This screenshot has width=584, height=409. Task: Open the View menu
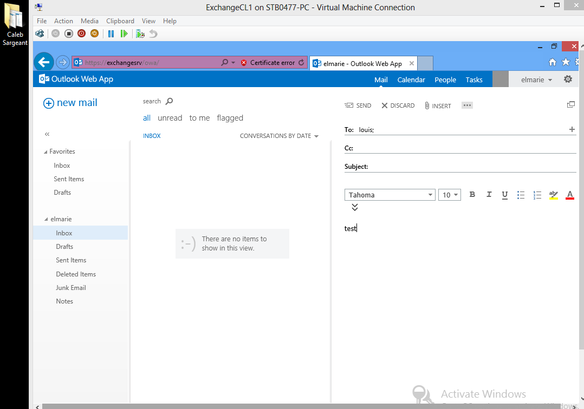coord(148,21)
